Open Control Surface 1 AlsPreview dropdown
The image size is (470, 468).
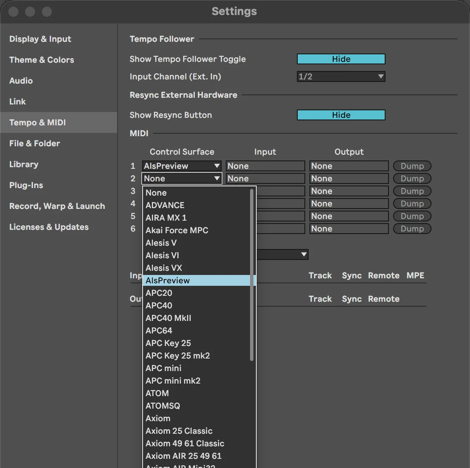(x=181, y=166)
